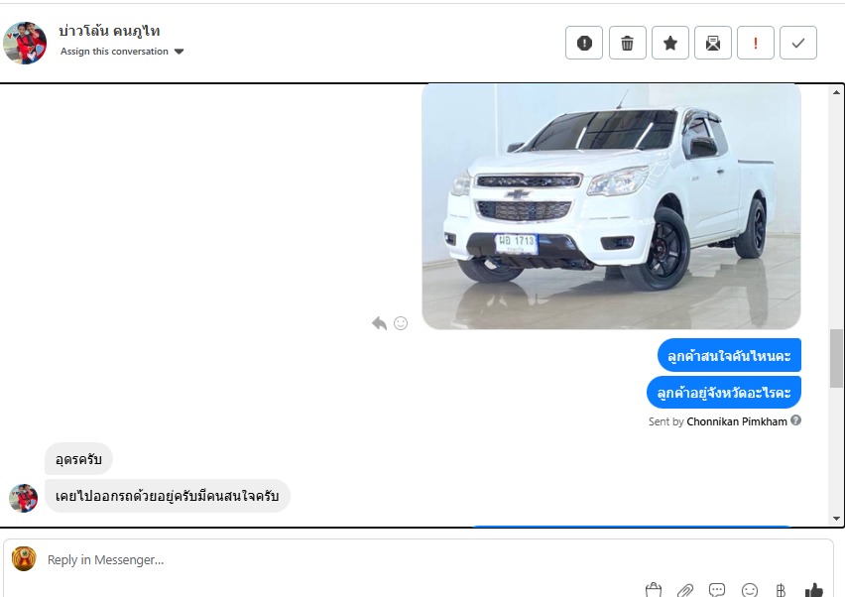Viewport: 845px width, 597px height.
Task: Attach a file with paperclip icon
Action: click(x=685, y=590)
